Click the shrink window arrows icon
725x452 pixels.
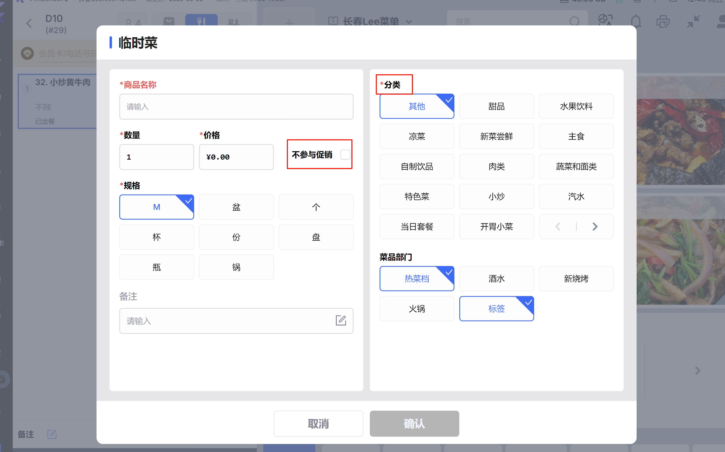click(693, 21)
